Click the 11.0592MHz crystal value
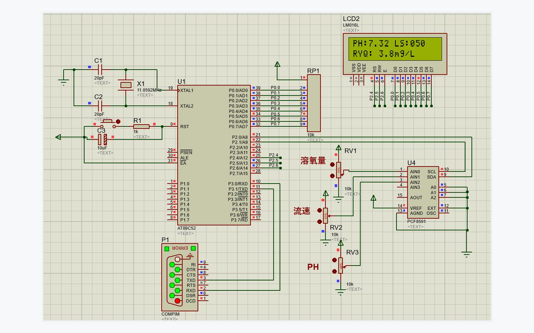 coord(149,90)
